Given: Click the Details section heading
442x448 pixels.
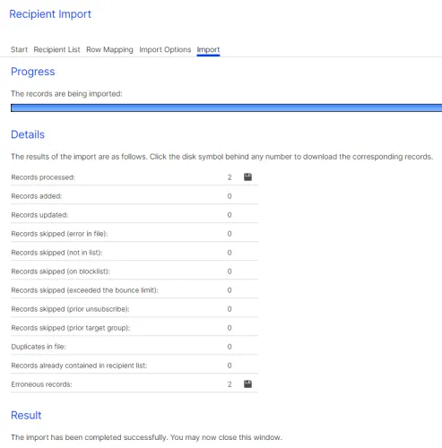Looking at the screenshot, I should [28, 134].
